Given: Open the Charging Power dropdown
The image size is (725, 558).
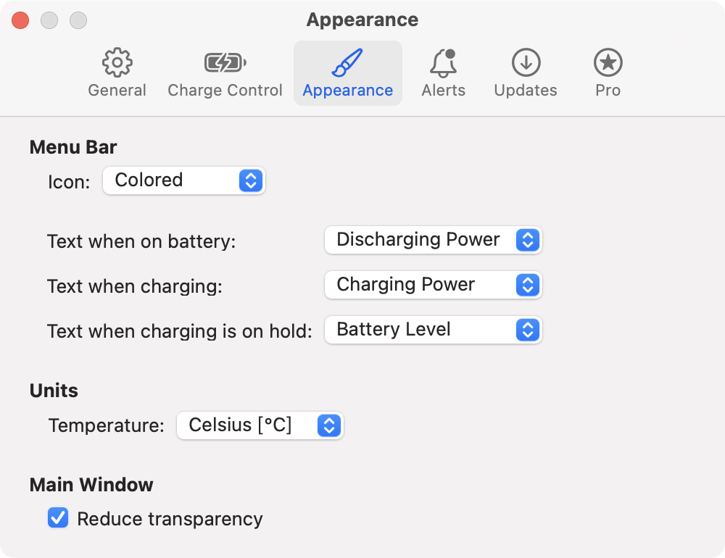Looking at the screenshot, I should point(434,285).
